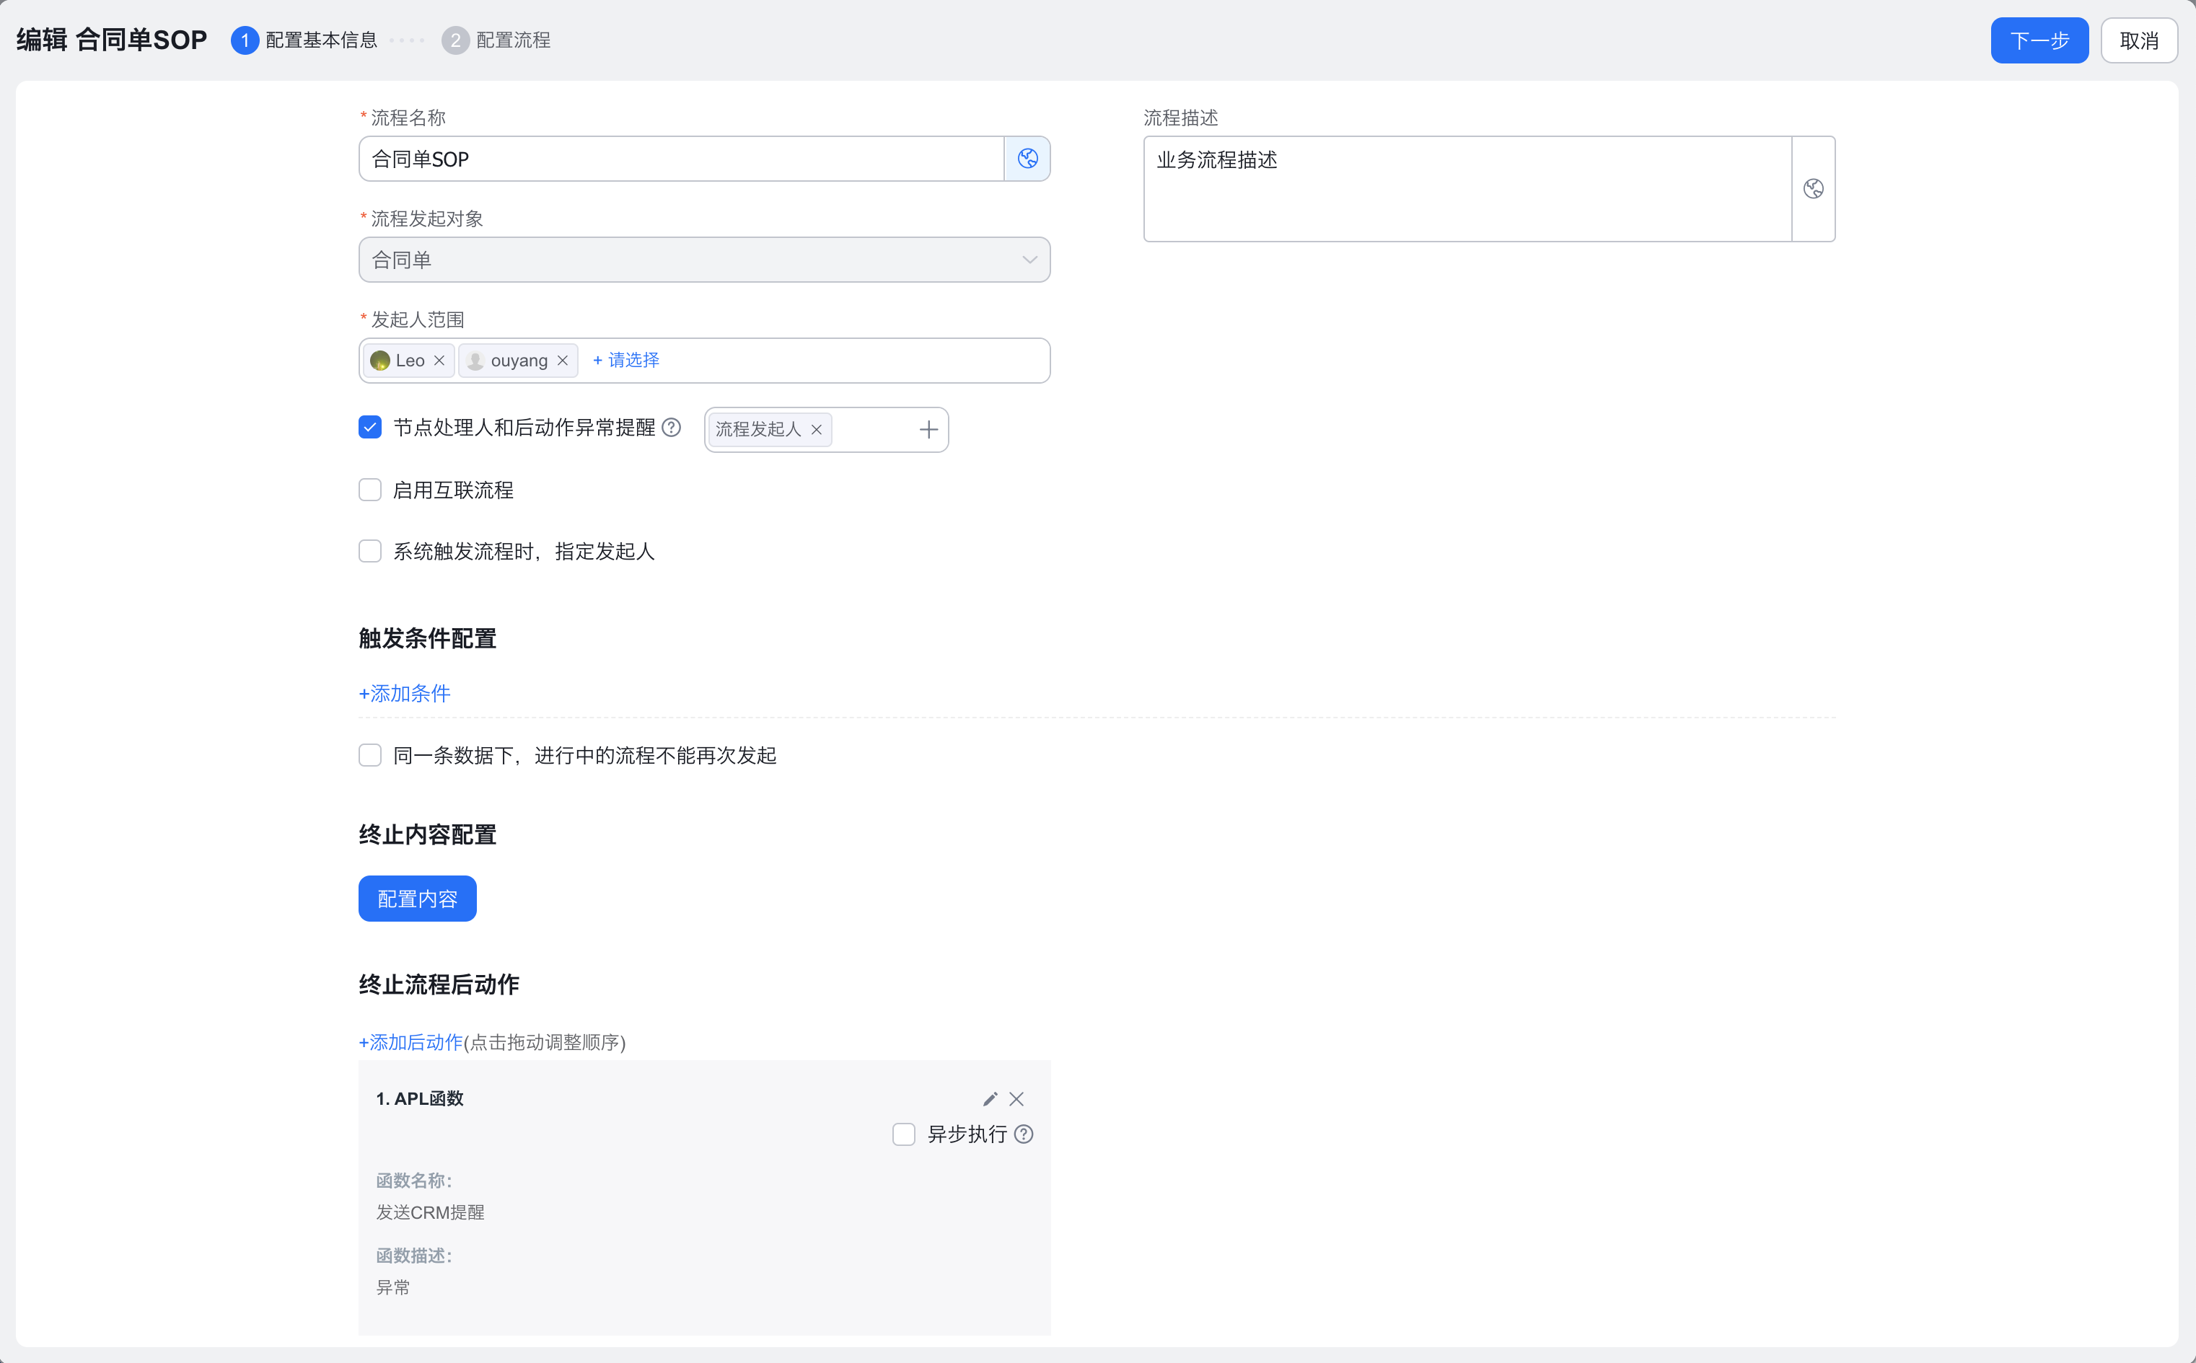The image size is (2196, 1363).
Task: Click help icon beside 异步执行
Action: point(1023,1134)
